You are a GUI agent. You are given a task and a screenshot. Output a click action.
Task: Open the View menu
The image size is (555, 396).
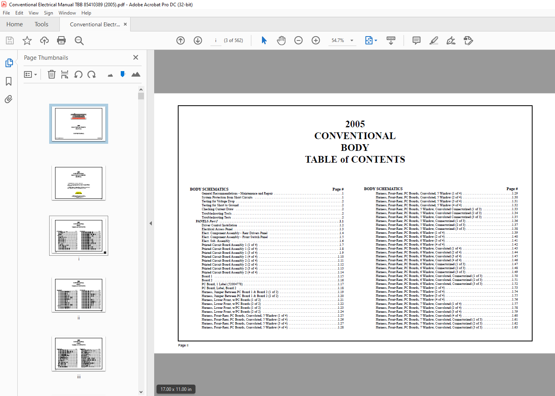click(33, 13)
